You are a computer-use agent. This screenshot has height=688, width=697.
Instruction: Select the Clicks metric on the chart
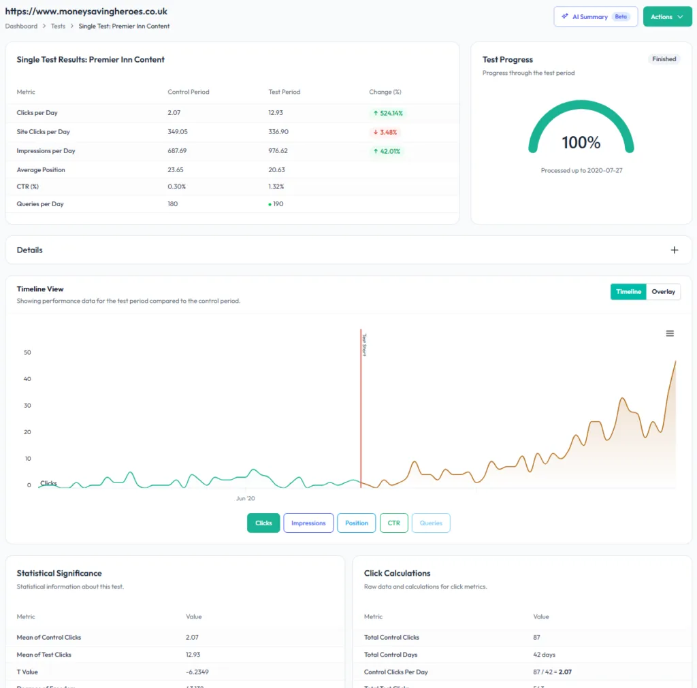263,523
